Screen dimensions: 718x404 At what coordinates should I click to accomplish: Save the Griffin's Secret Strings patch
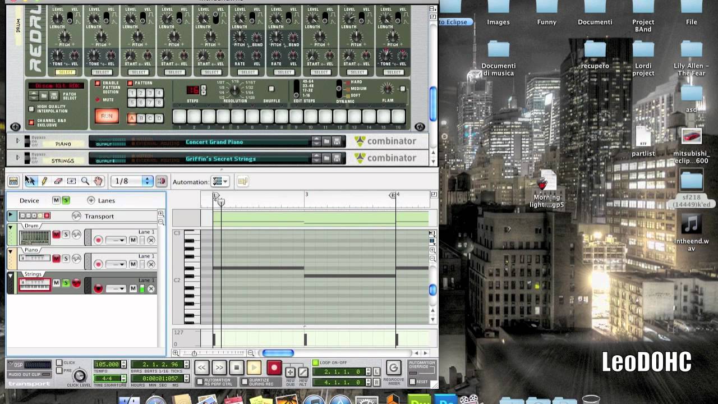click(x=337, y=159)
